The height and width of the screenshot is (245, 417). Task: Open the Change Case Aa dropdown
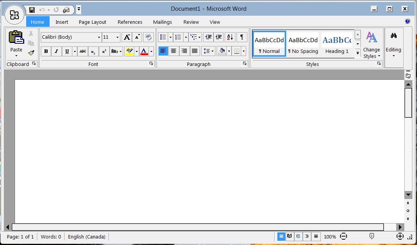coord(117,51)
